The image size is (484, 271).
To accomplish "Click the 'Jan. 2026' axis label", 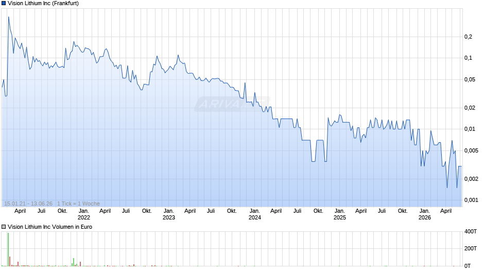I will point(424,214).
